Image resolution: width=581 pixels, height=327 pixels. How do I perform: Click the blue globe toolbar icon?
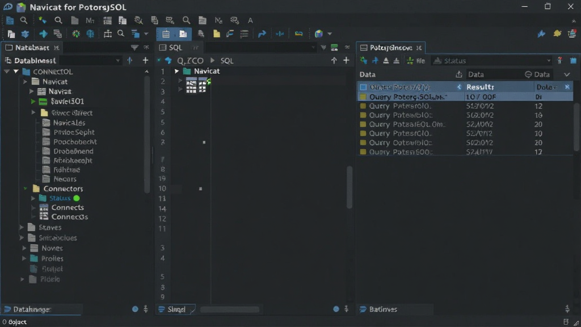90,34
